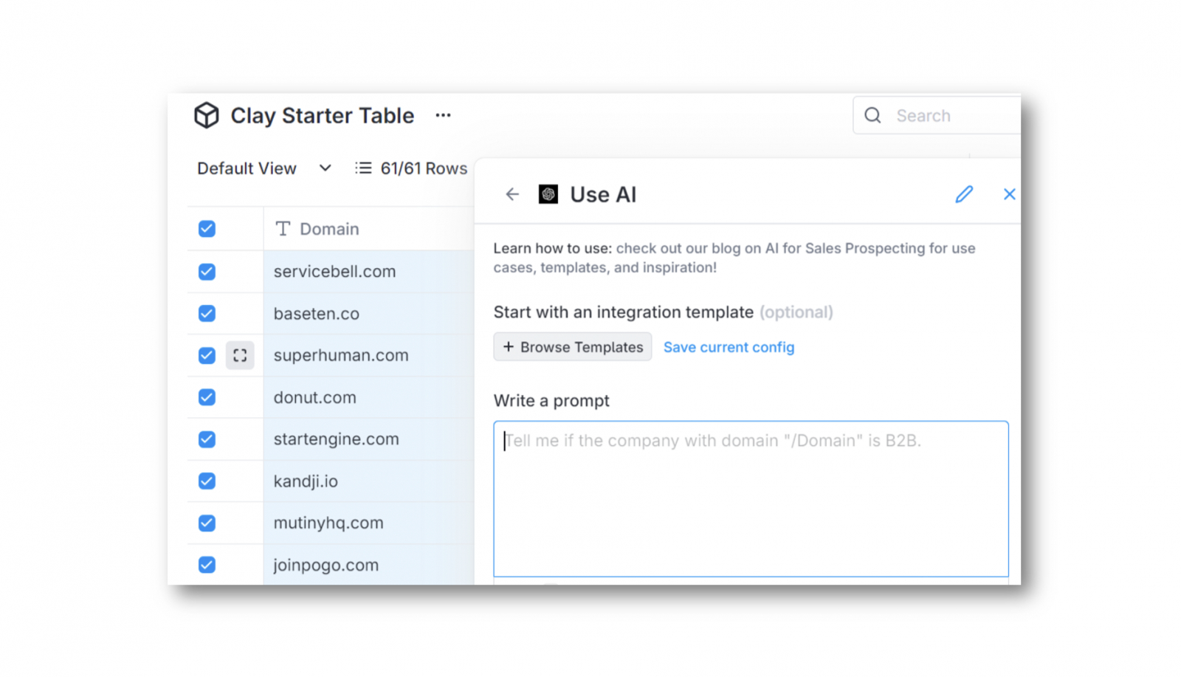Deselect the kandji.io row checkbox
This screenshot has height=677, width=1181.
(207, 481)
